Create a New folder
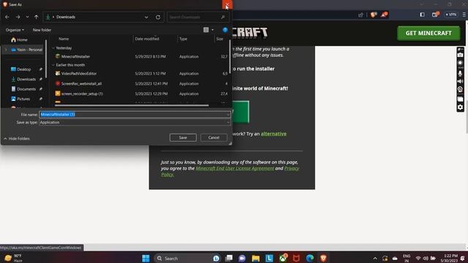This screenshot has width=468, height=263. coord(42,30)
